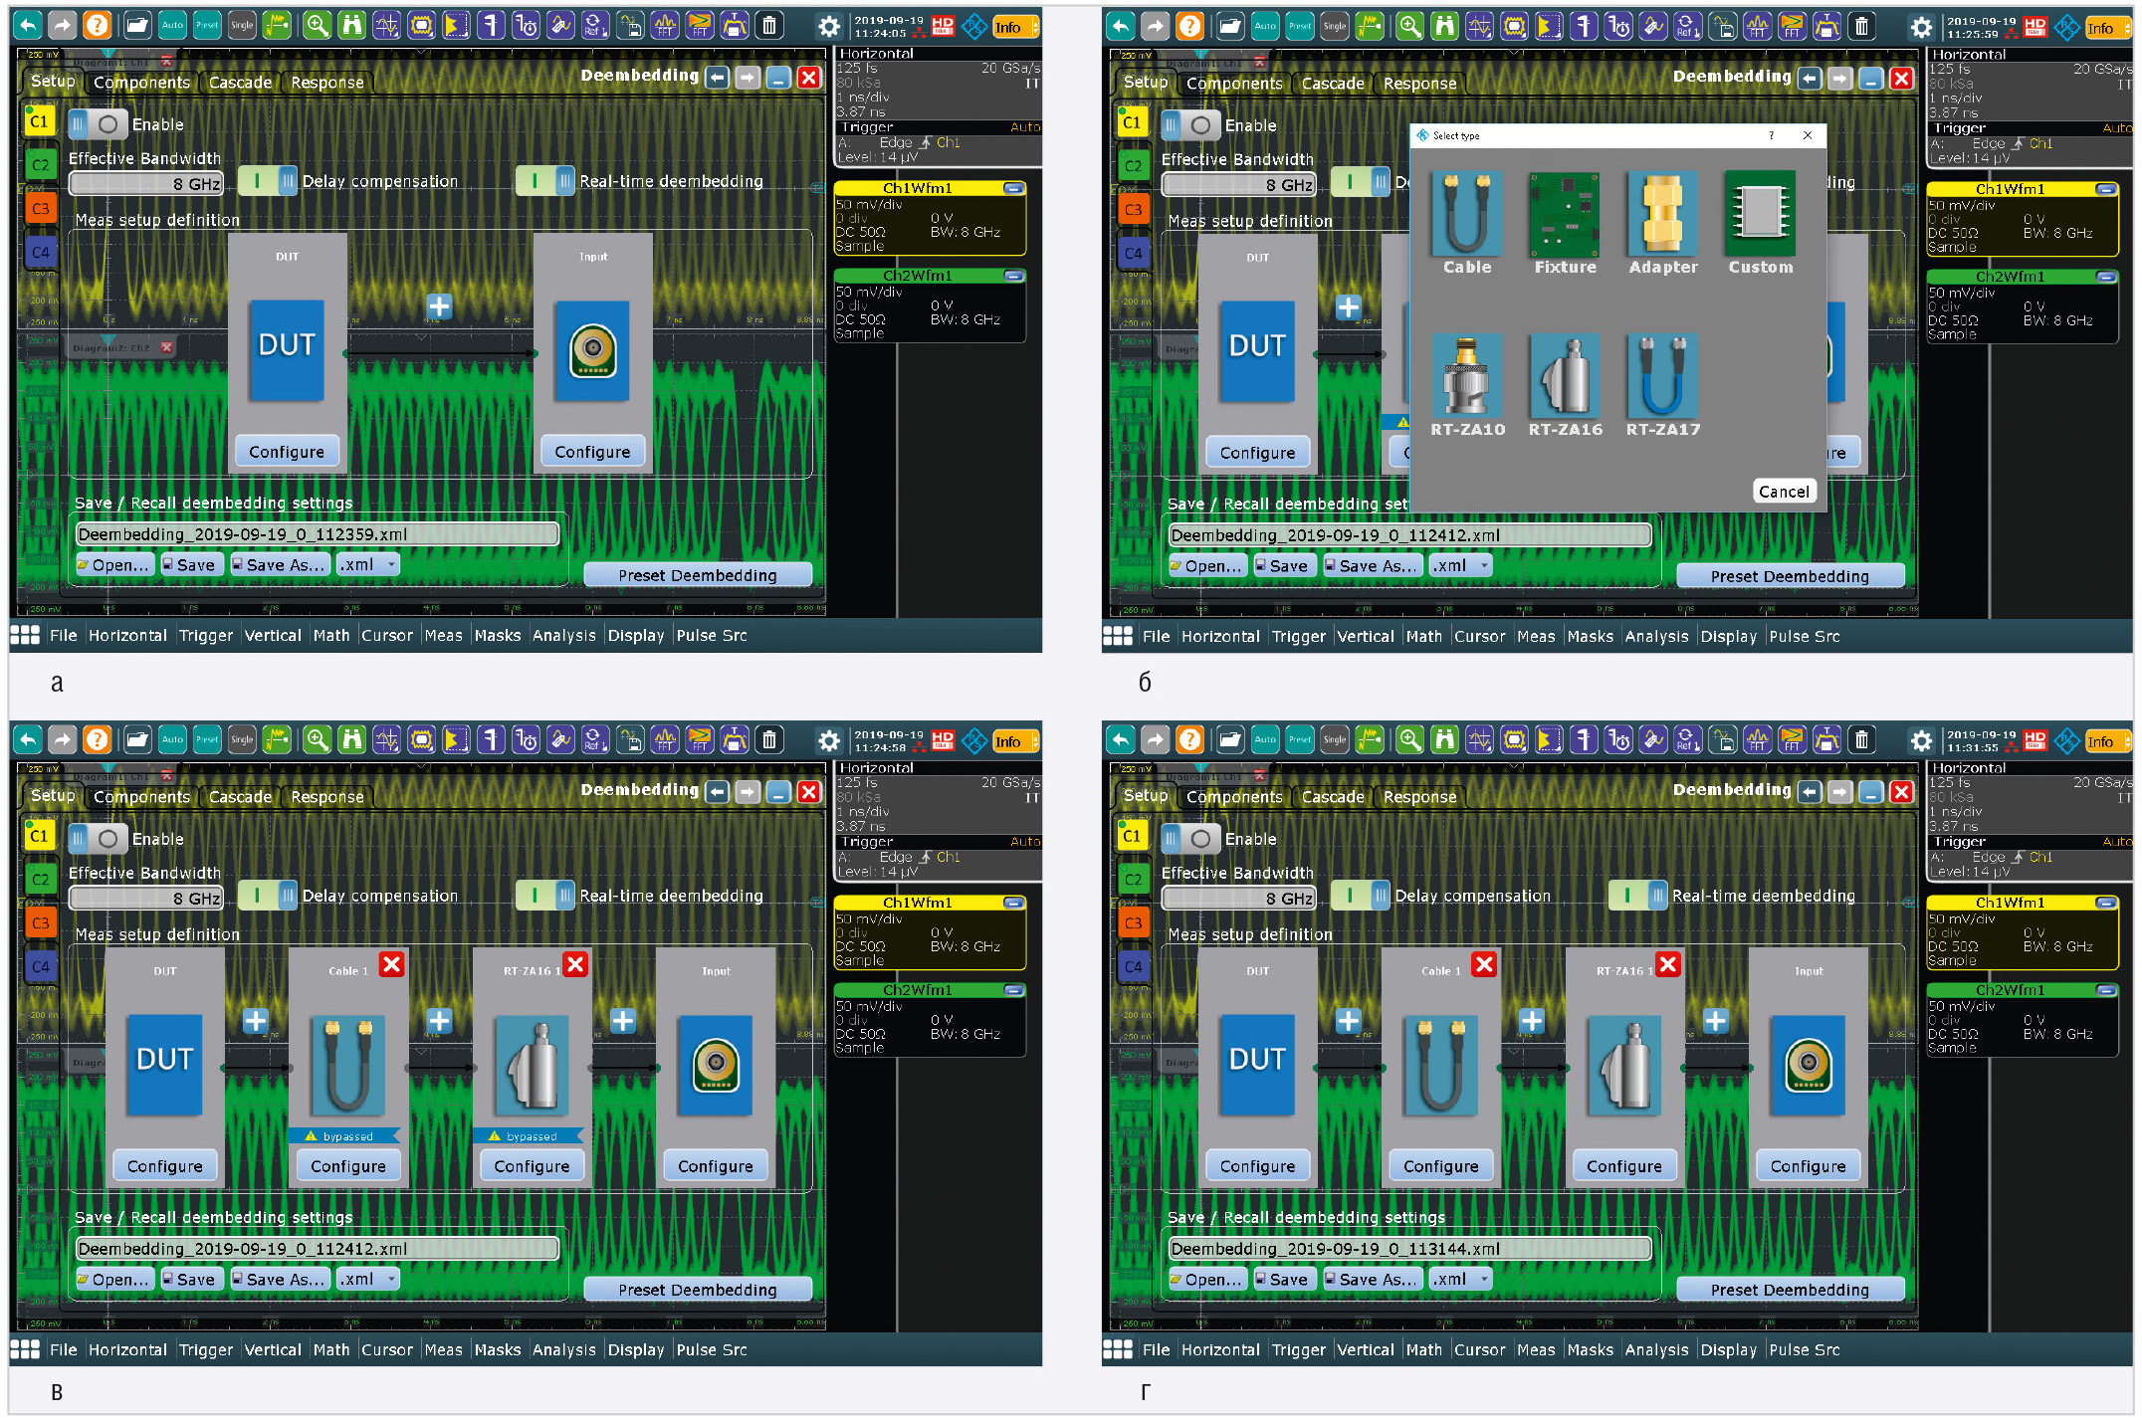Switch off Real-time deembedding in screenshot г

(x=1637, y=896)
